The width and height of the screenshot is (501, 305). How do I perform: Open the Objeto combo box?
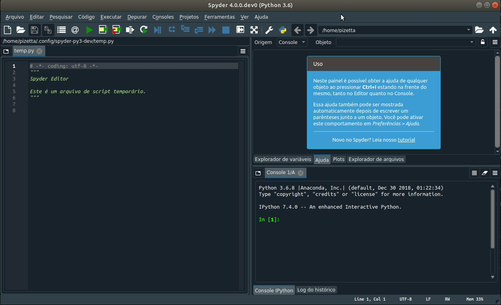point(406,42)
